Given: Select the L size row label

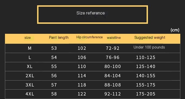Looking at the screenshot, I should pyautogui.click(x=29, y=57).
